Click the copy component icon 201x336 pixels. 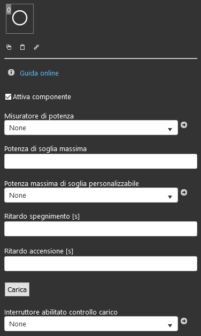click(x=9, y=47)
